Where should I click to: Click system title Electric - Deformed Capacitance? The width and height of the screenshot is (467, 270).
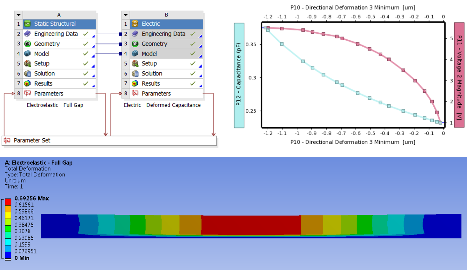click(x=162, y=105)
